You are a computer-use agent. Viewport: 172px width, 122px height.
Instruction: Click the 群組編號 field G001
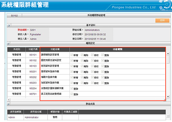tap(39, 30)
